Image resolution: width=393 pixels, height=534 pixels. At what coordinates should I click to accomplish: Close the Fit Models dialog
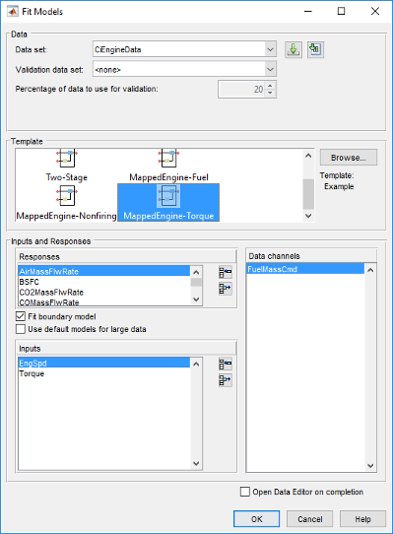click(375, 11)
